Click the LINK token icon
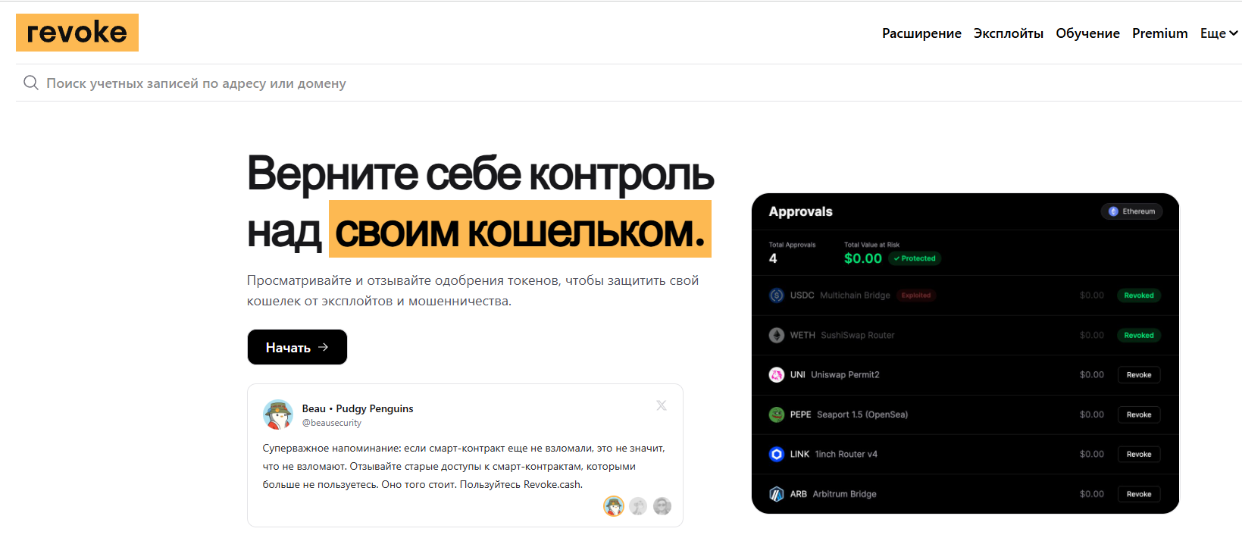The width and height of the screenshot is (1242, 541). click(777, 454)
